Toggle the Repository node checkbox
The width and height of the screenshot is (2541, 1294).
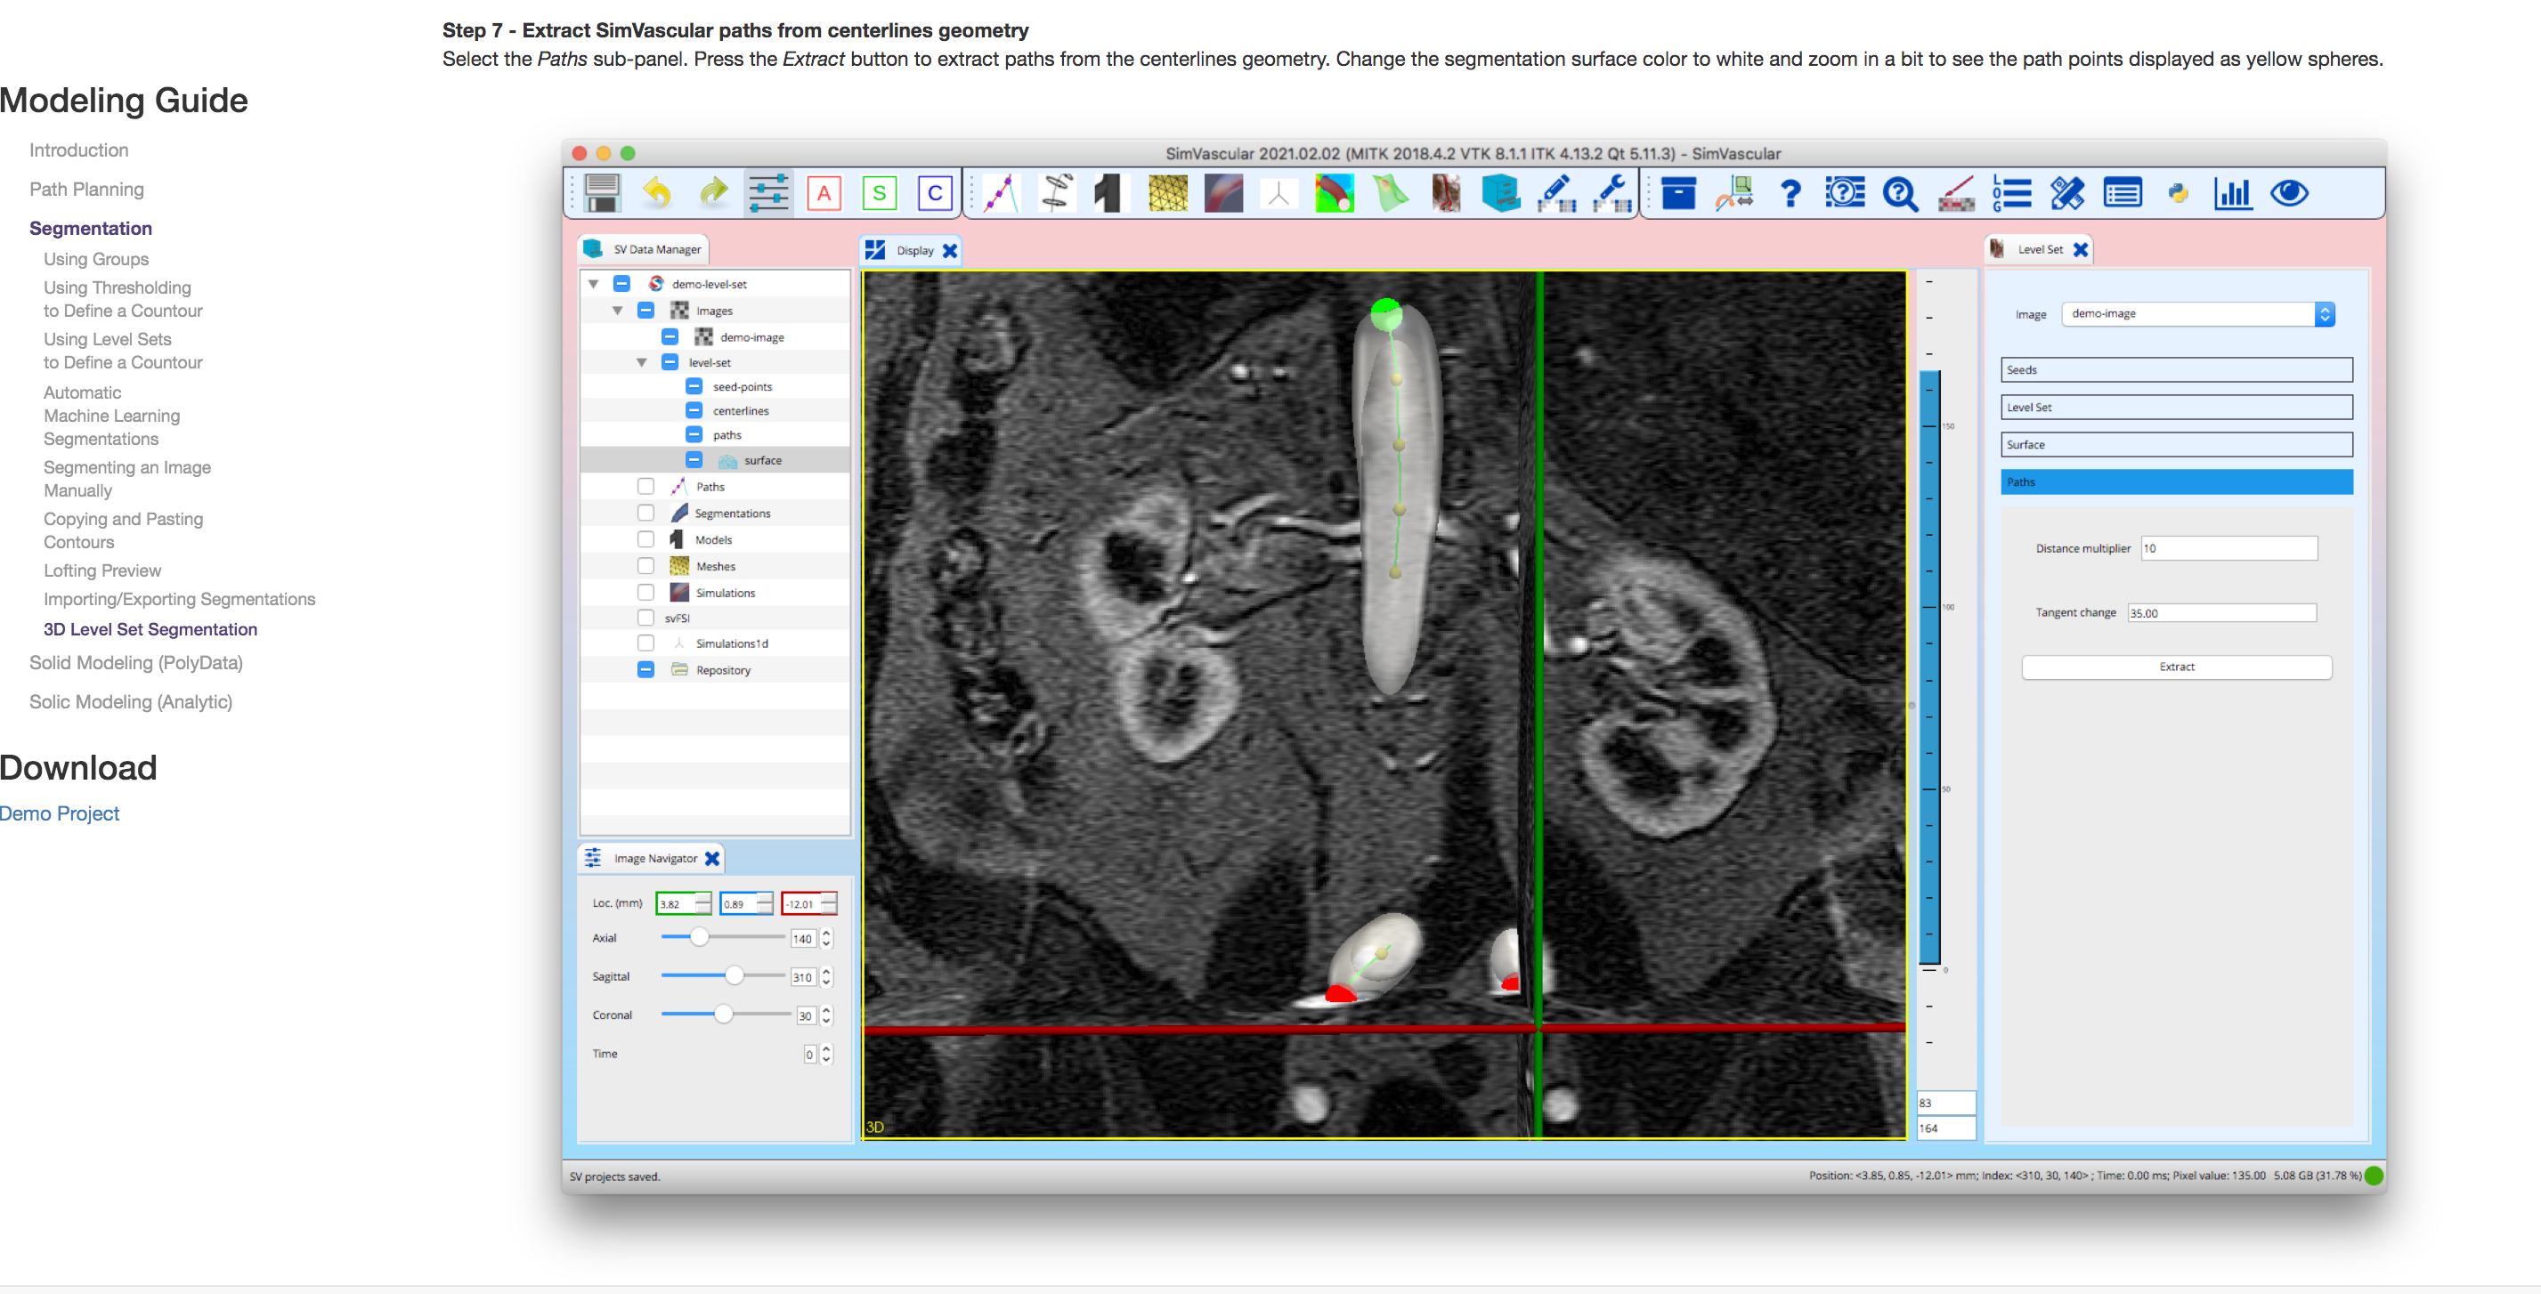(x=645, y=669)
